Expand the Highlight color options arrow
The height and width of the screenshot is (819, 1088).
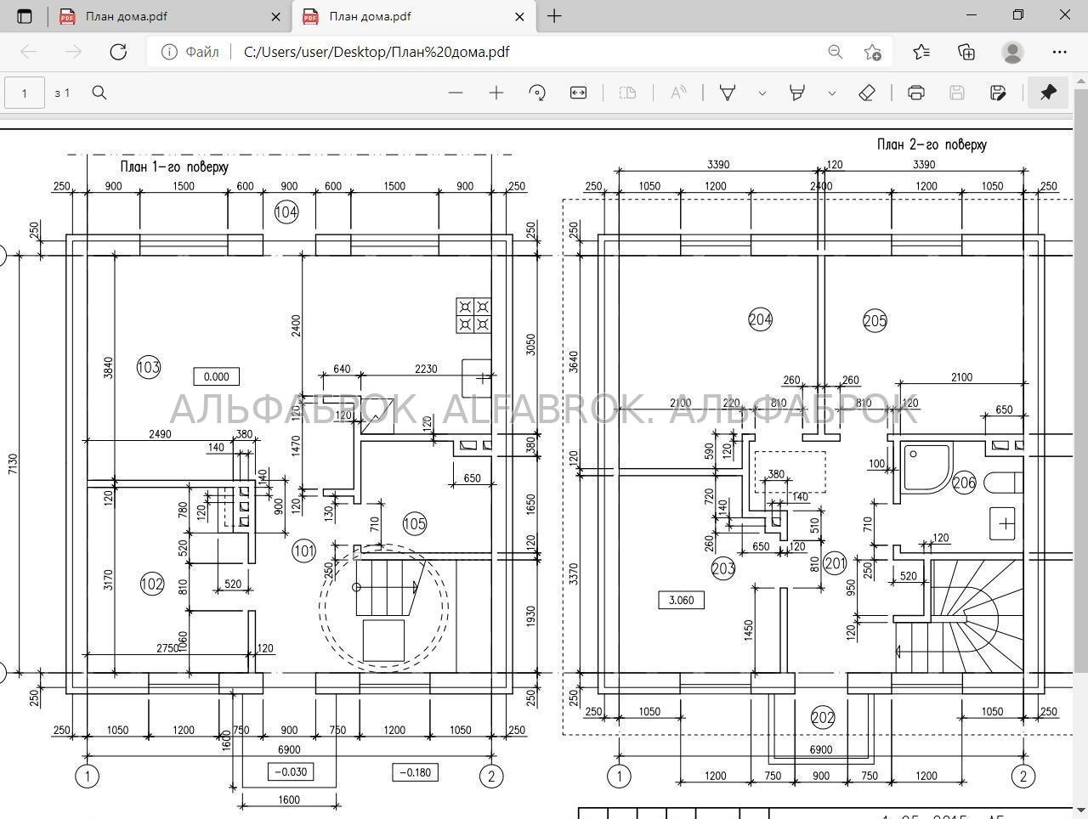(832, 93)
